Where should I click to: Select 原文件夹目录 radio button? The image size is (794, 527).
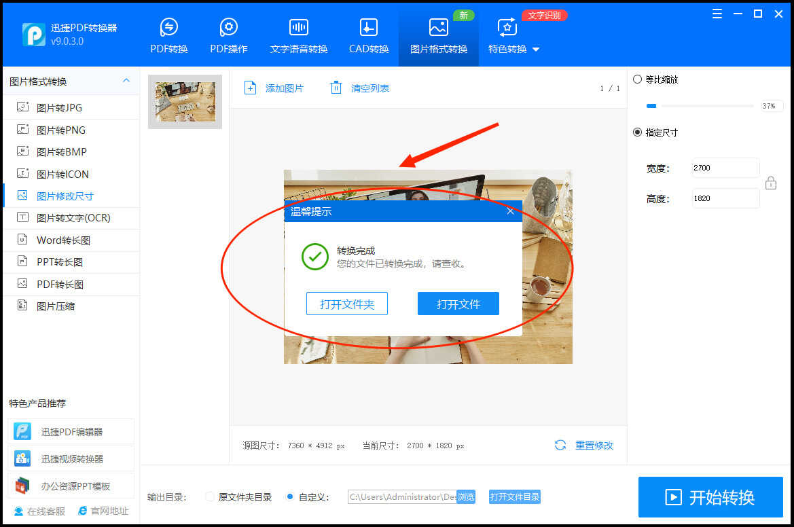pyautogui.click(x=209, y=496)
